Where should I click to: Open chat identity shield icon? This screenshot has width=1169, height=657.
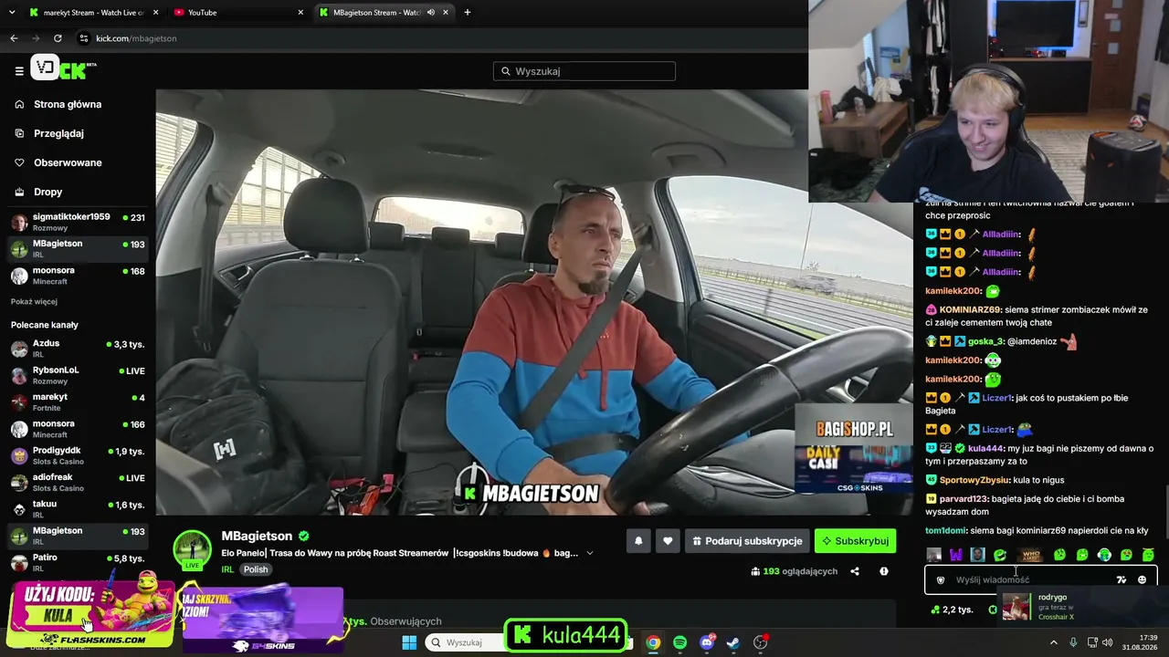(x=941, y=579)
